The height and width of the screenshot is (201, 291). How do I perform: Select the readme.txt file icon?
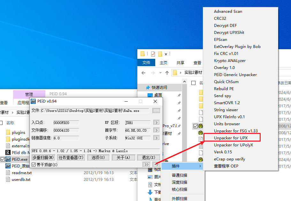point(8,173)
